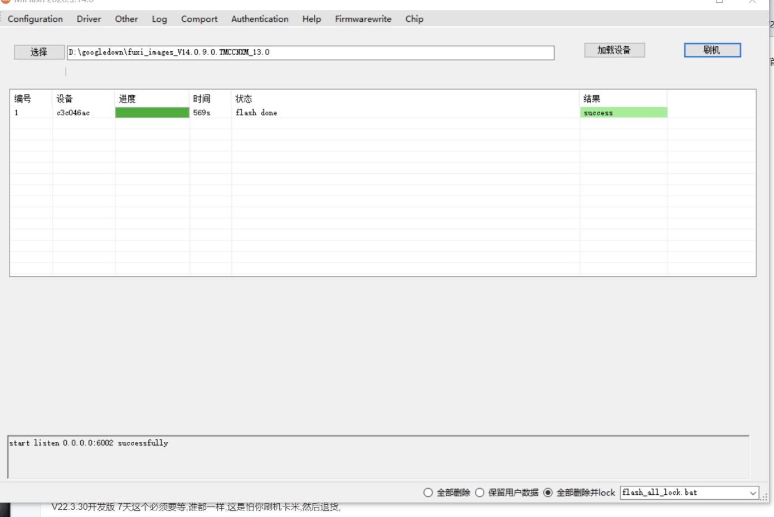This screenshot has height=517, width=774.
Task: Select device row c3c046ac
Action: pyautogui.click(x=73, y=113)
